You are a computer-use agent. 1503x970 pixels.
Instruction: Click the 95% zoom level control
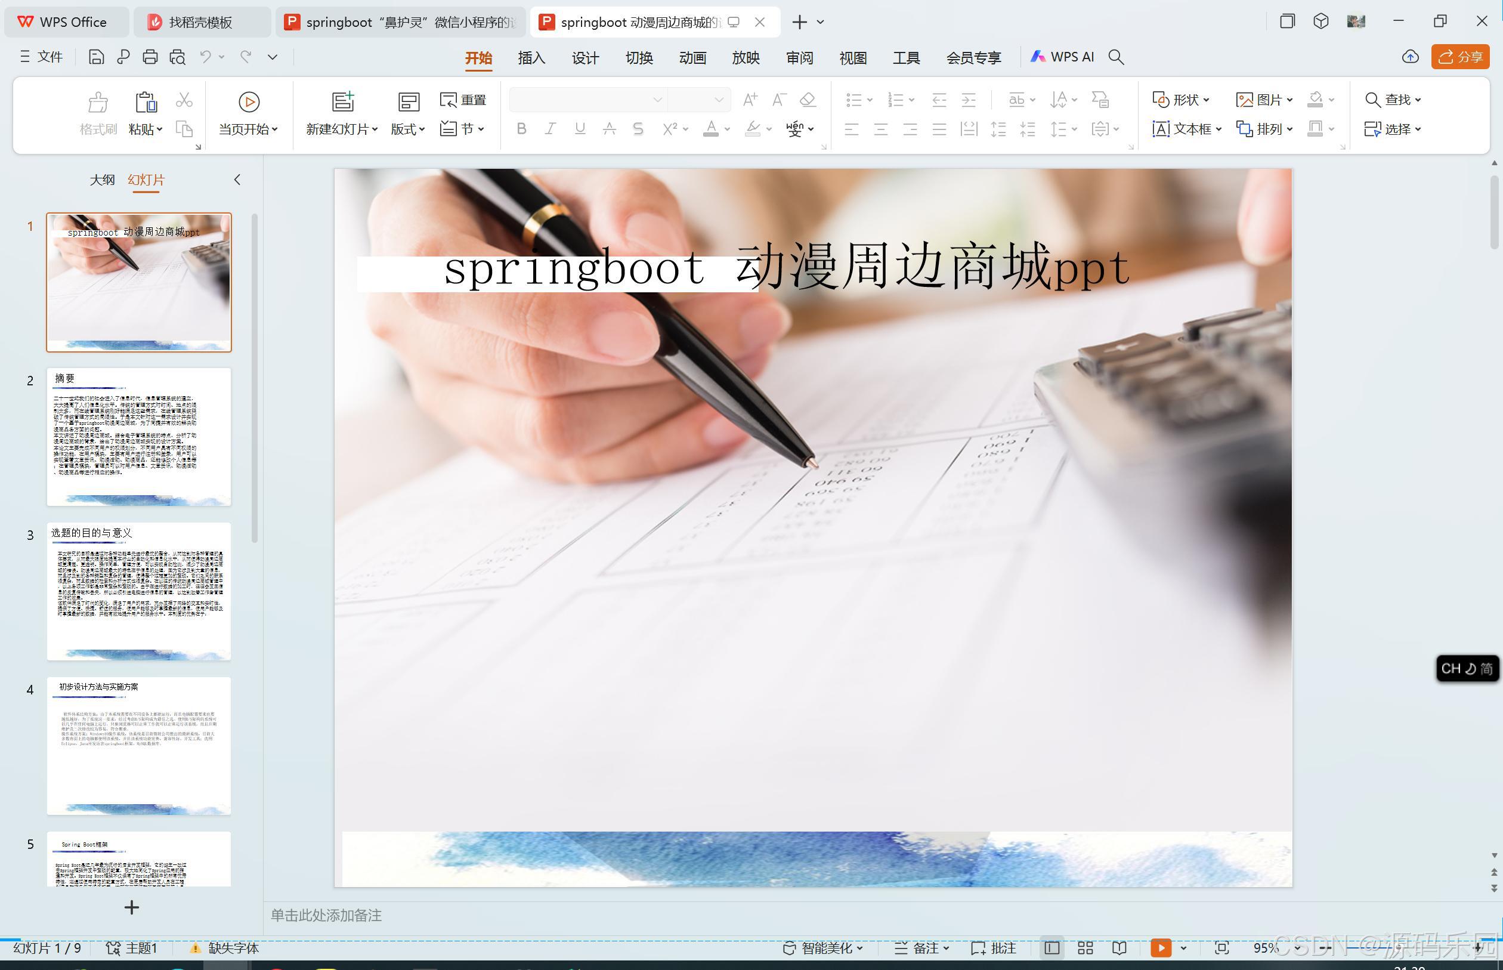click(1266, 947)
